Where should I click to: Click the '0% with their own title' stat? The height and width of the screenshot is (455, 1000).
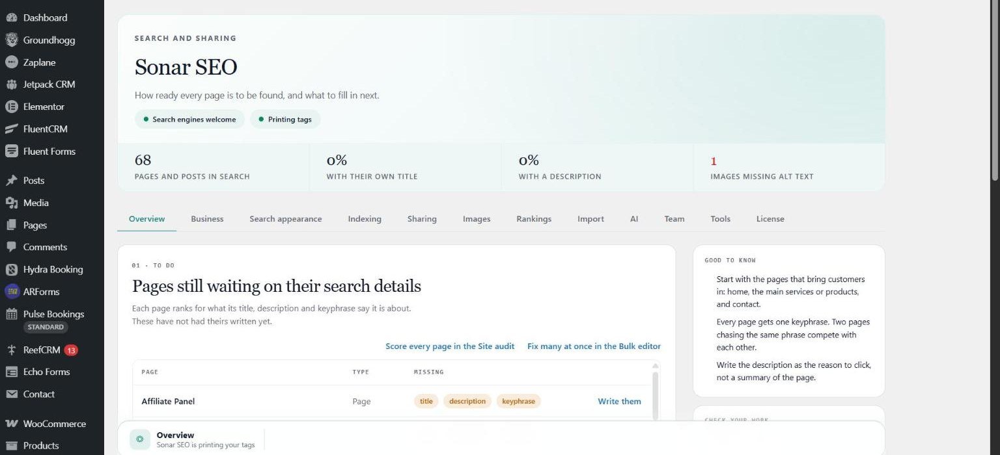405,167
